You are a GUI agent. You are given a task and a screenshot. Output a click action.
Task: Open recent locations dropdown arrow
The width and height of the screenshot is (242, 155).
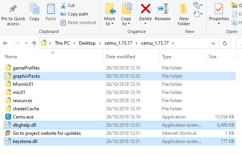pos(26,43)
